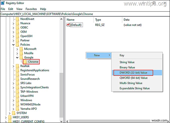This screenshot has width=170, height=123.
Task: Click the registry path address bar
Action: [x=85, y=14]
